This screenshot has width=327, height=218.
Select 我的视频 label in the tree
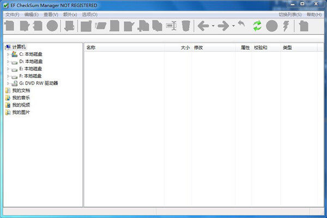click(21, 105)
